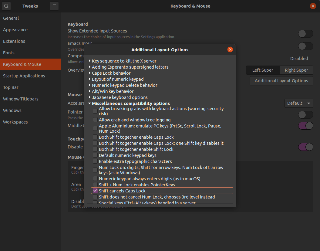Toggle Show Extended Input Sources switch

305,34
